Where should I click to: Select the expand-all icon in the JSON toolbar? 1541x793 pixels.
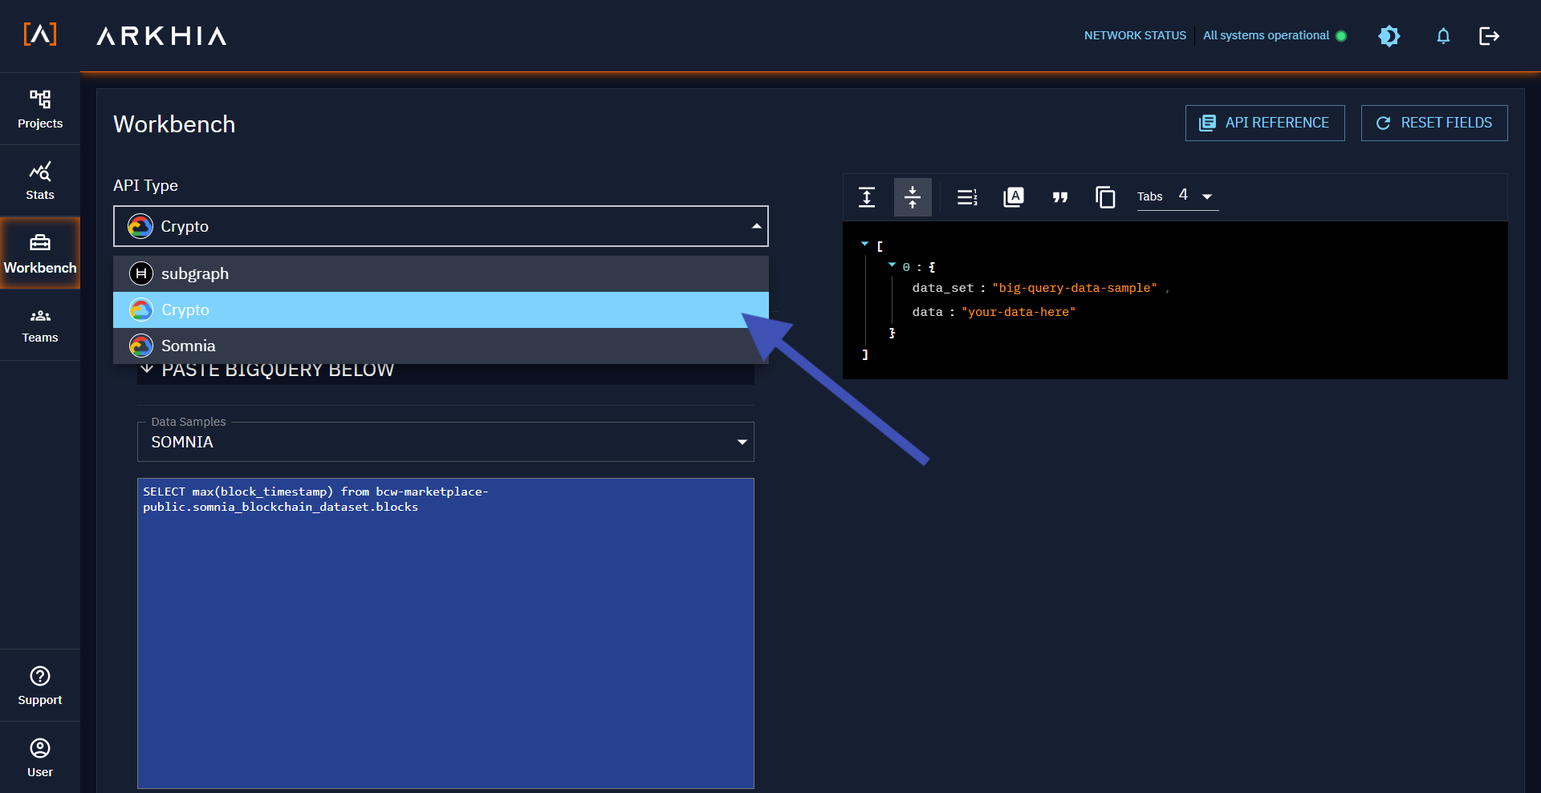coord(867,196)
